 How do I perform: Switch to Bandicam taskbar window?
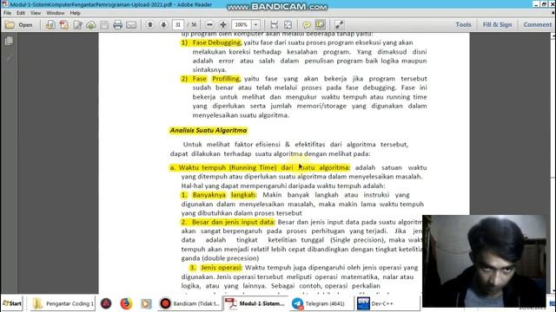(189, 303)
